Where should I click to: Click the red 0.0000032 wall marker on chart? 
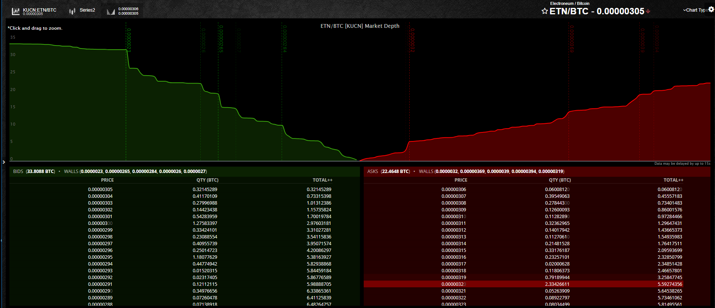click(412, 40)
